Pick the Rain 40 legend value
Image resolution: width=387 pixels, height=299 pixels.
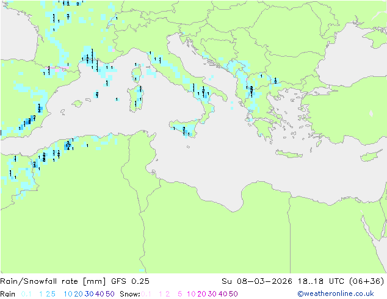(99, 294)
